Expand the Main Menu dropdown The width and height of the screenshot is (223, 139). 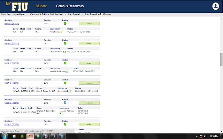pos(19,14)
